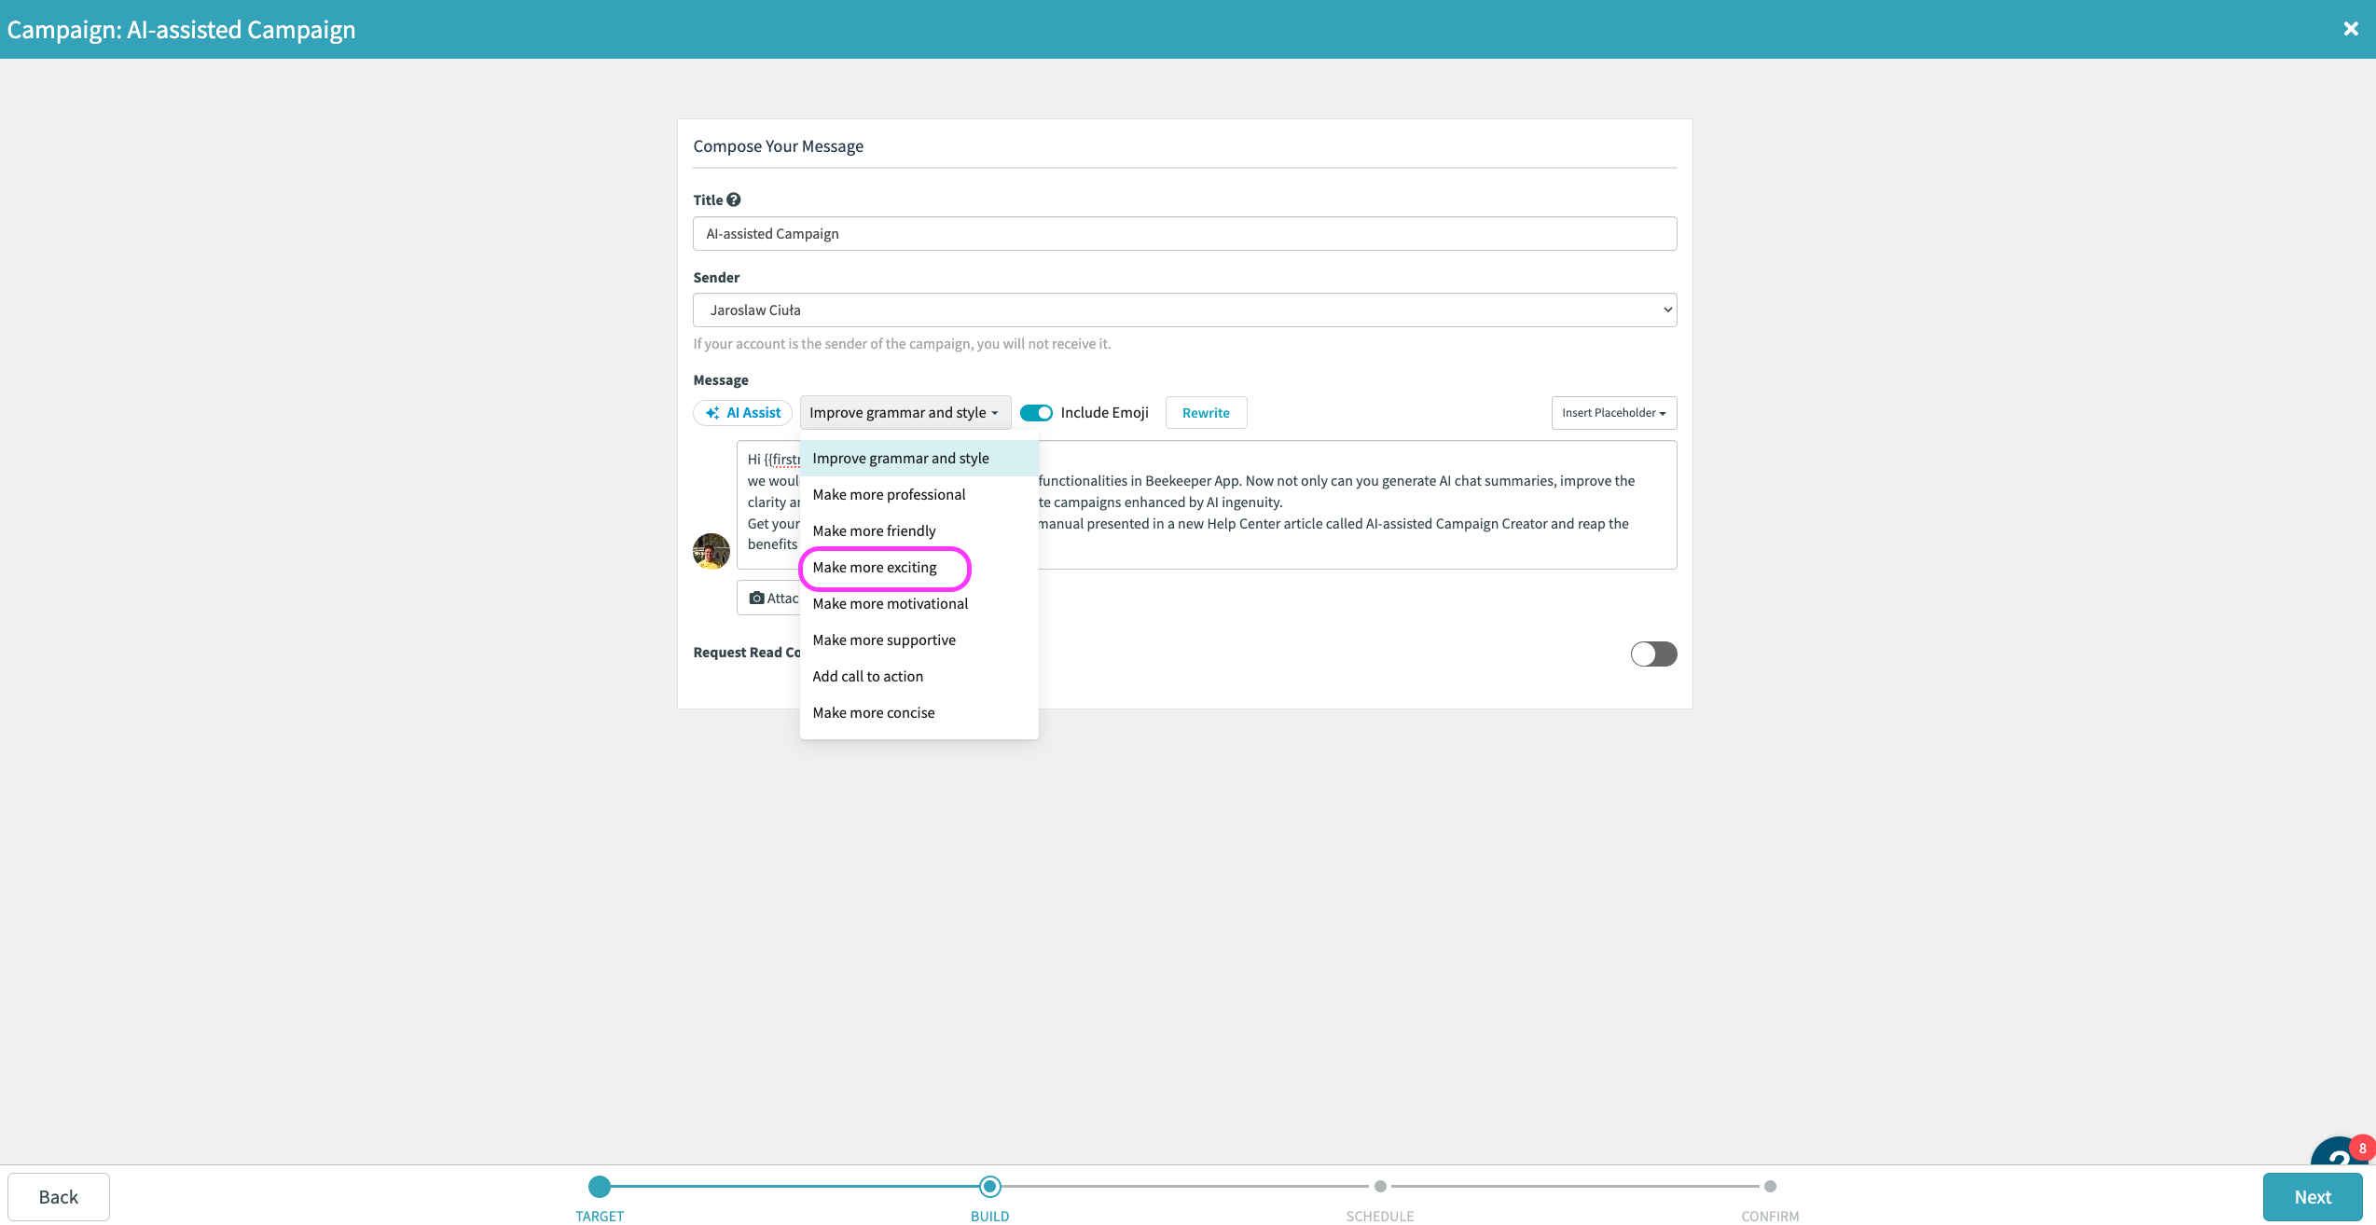Select Make more concise option
The width and height of the screenshot is (2376, 1225).
(x=919, y=713)
